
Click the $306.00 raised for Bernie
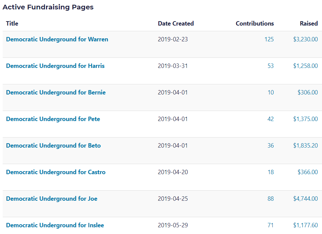click(308, 92)
